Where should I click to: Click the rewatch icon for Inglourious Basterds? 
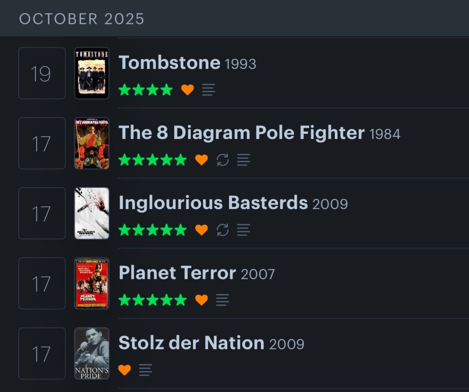(223, 230)
